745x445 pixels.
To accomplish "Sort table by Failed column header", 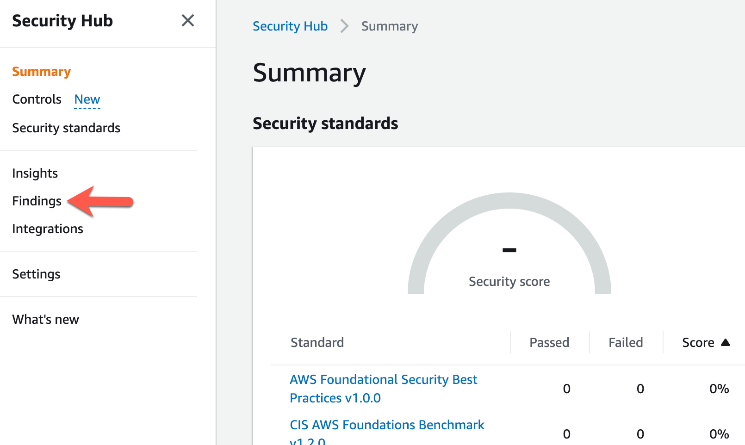I will pos(626,343).
